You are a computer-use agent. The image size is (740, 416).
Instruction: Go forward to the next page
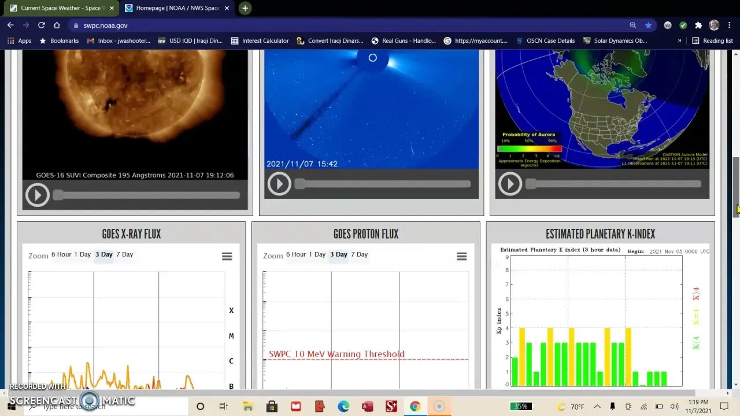coord(26,25)
